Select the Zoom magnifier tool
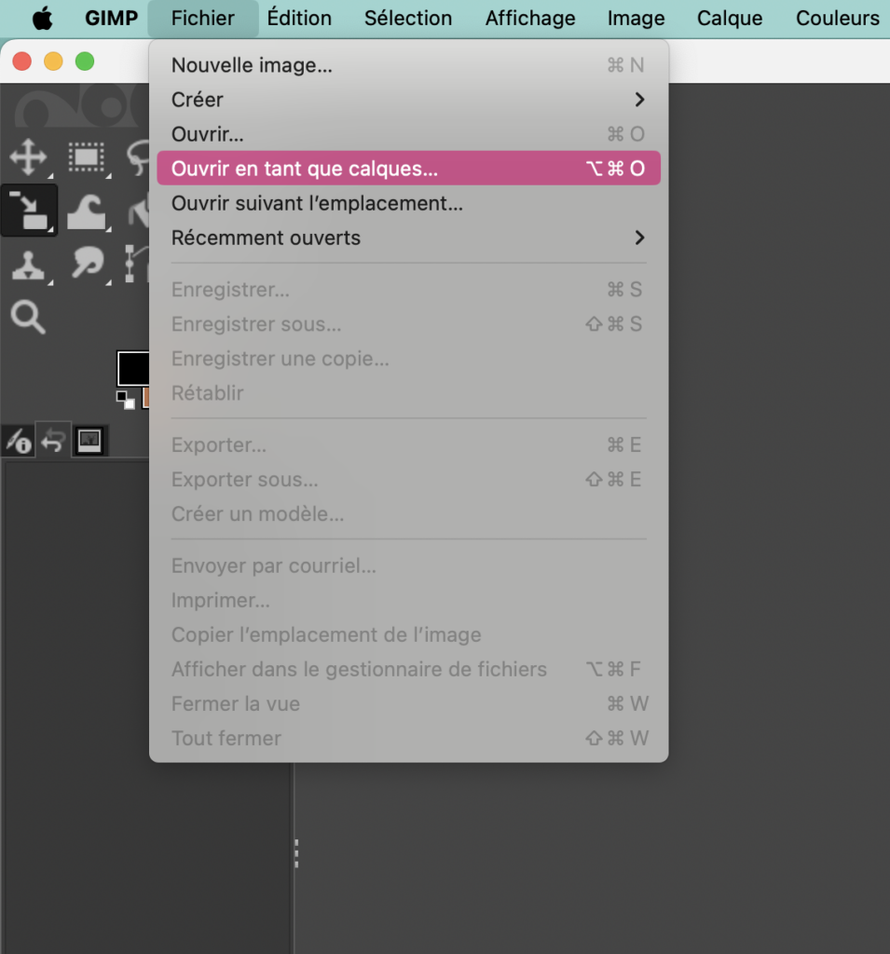Image resolution: width=890 pixels, height=954 pixels. pyautogui.click(x=28, y=318)
